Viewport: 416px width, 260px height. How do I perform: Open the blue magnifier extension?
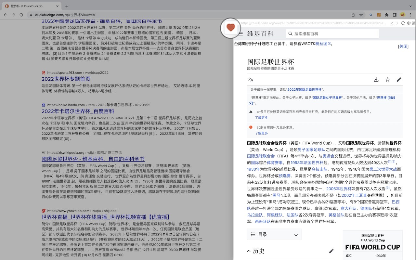click(x=371, y=15)
